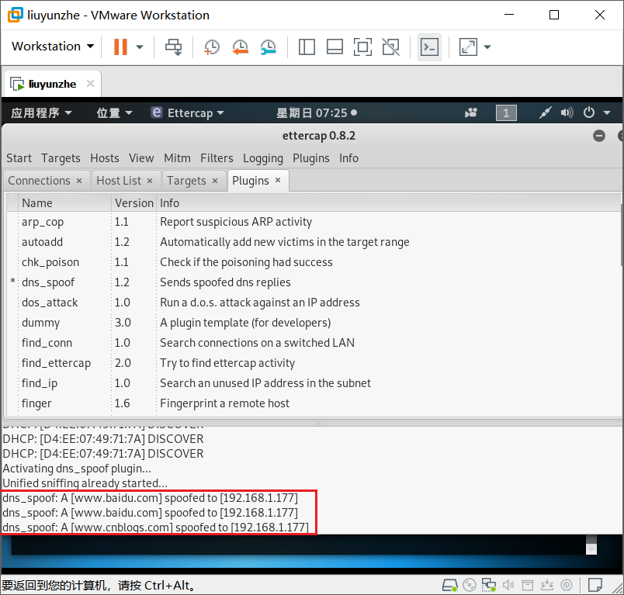Sort plugins by Version column header

click(134, 202)
